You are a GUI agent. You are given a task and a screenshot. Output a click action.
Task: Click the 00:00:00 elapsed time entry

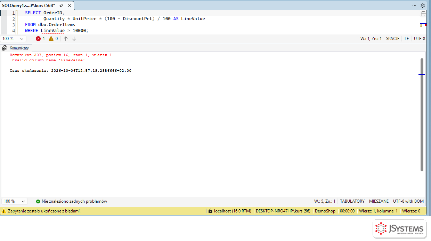pyautogui.click(x=347, y=211)
